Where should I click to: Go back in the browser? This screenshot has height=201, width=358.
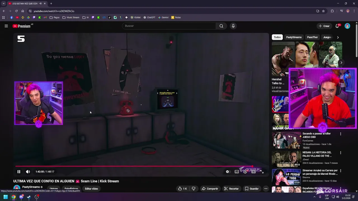(x=4, y=11)
